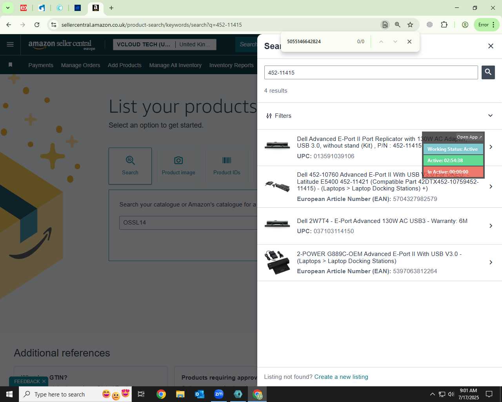Click Open App on the status widget
Screen dimensions: 502x402
click(469, 137)
